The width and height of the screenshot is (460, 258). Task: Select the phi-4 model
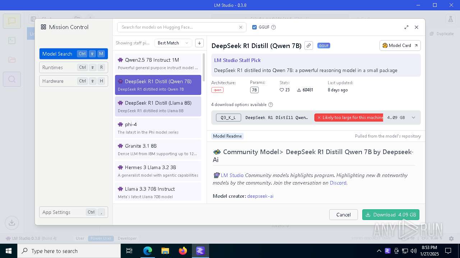(x=158, y=128)
